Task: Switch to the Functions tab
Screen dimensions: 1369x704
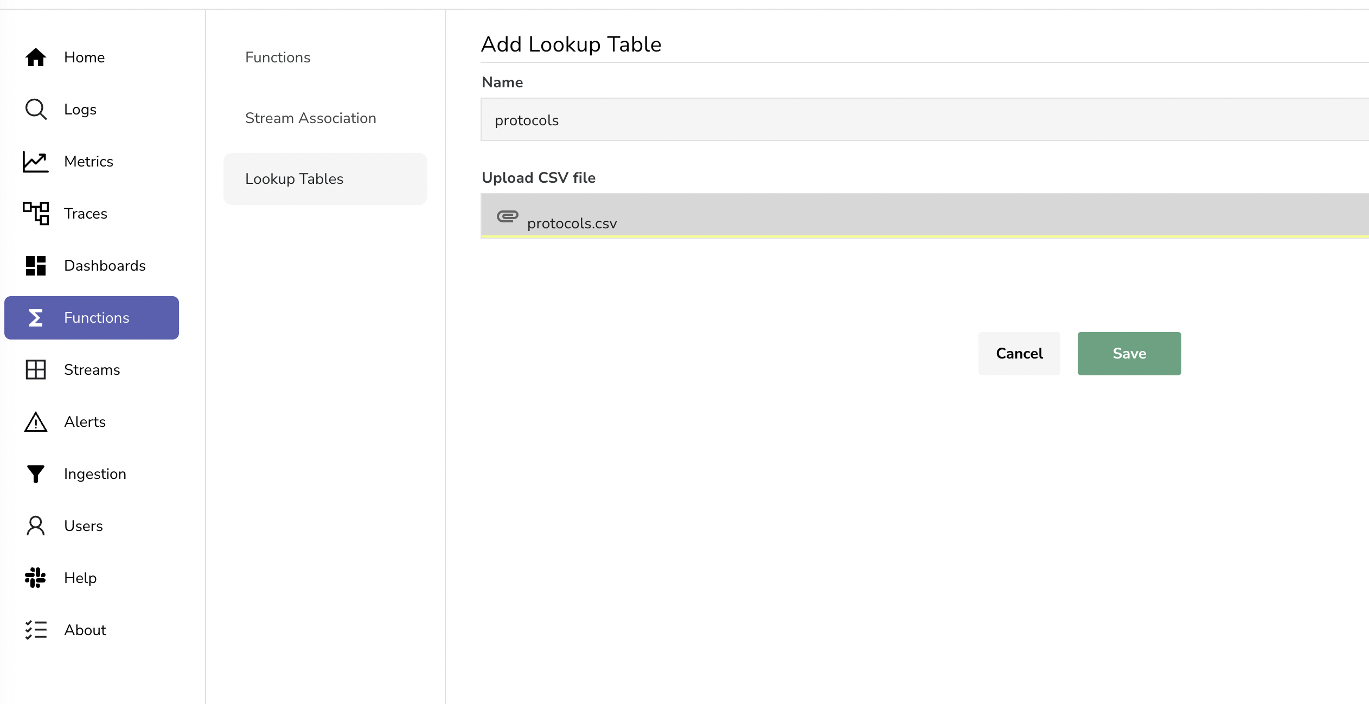Action: point(277,57)
